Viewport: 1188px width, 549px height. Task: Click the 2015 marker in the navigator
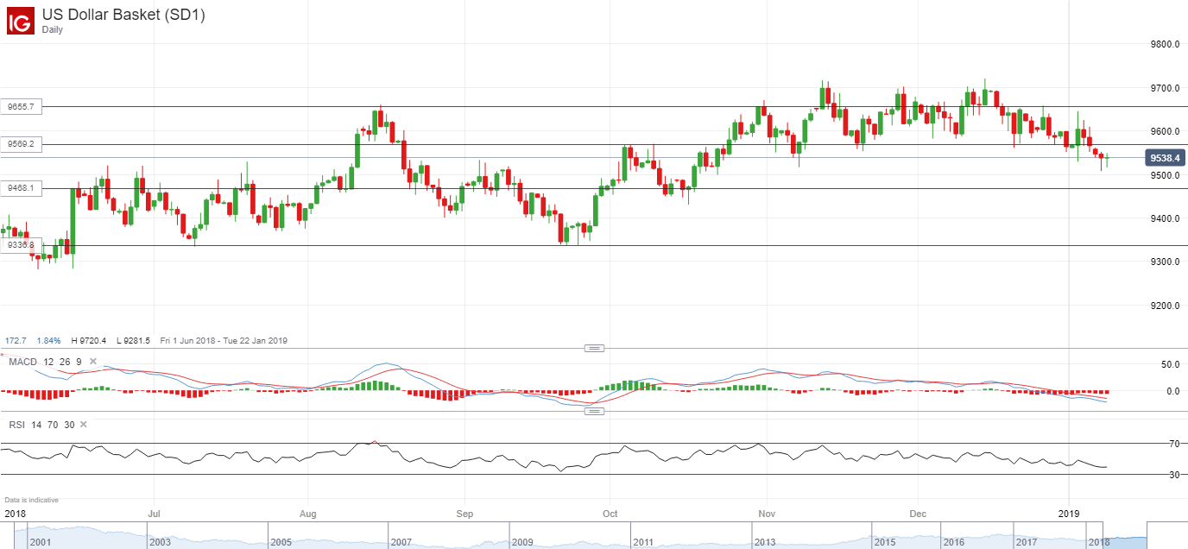pos(885,542)
